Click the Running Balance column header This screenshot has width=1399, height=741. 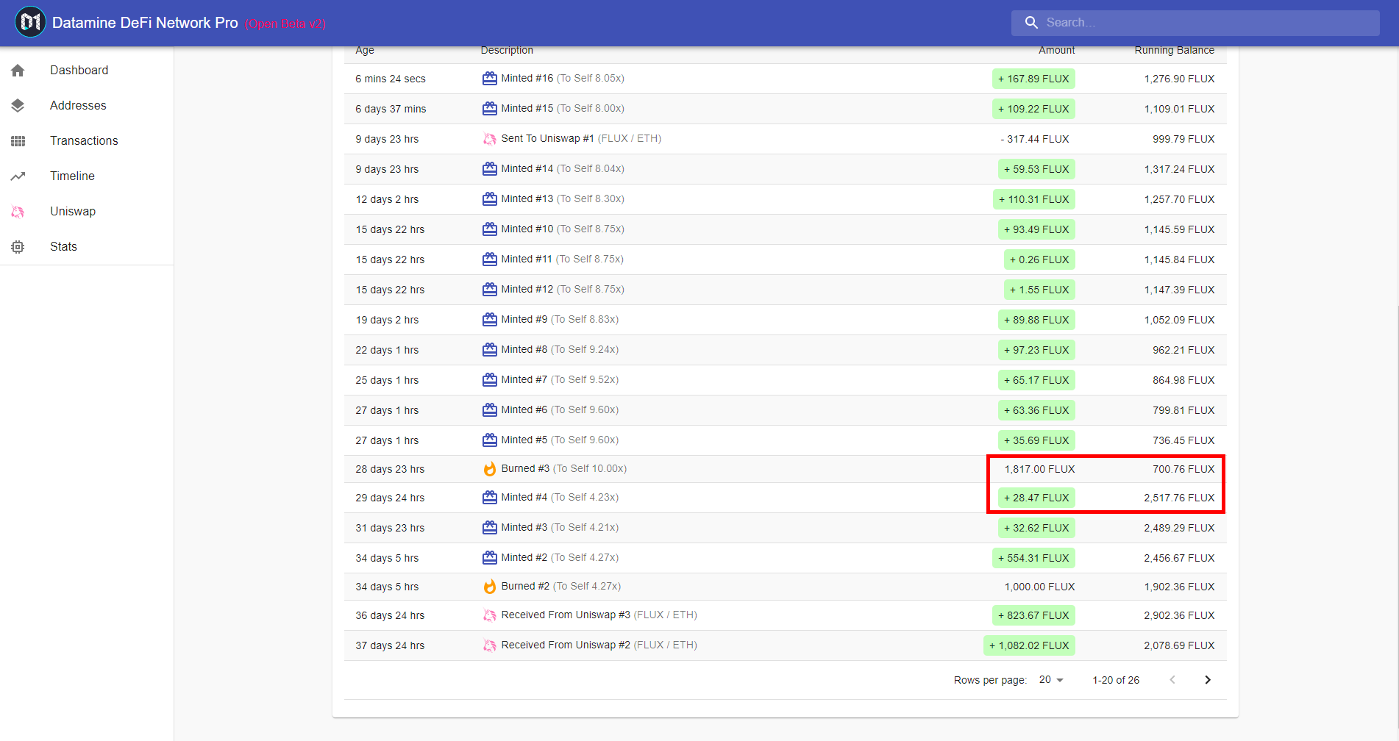click(1174, 51)
